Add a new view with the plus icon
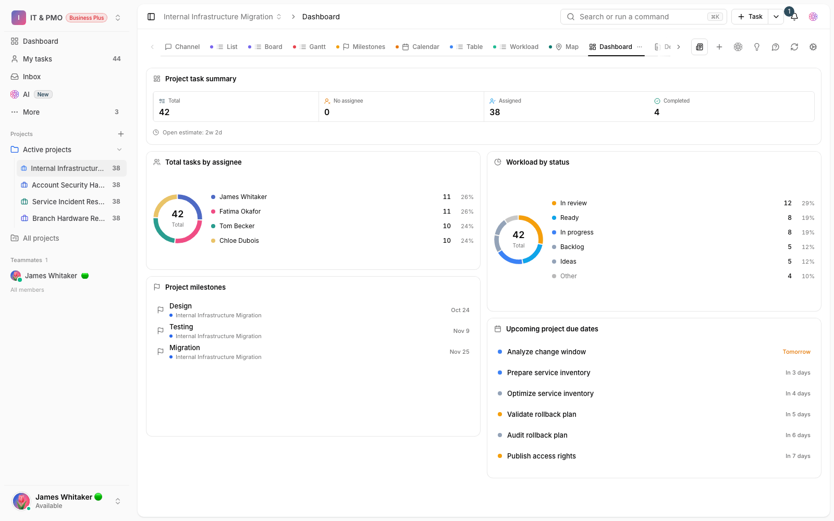The height and width of the screenshot is (521, 834). (719, 47)
